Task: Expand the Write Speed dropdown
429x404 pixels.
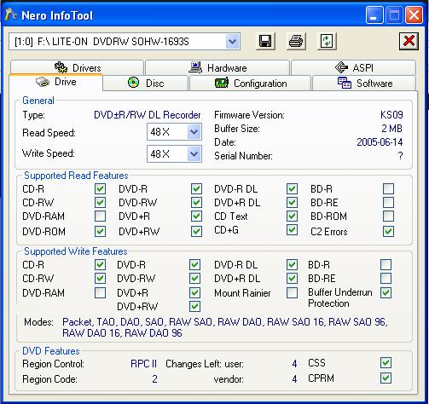Action: tap(194, 154)
